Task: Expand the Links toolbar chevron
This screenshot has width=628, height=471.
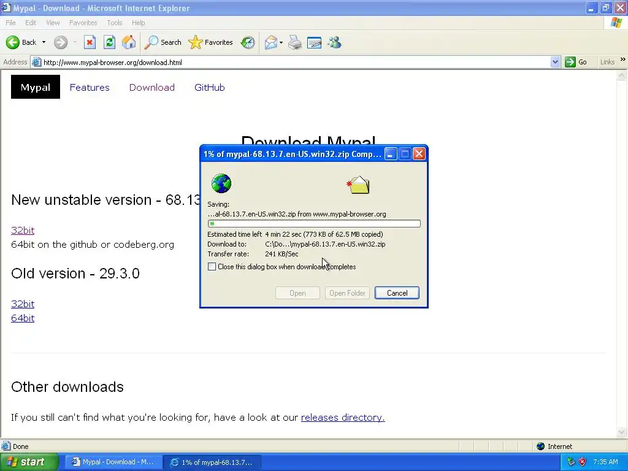Action: point(623,59)
